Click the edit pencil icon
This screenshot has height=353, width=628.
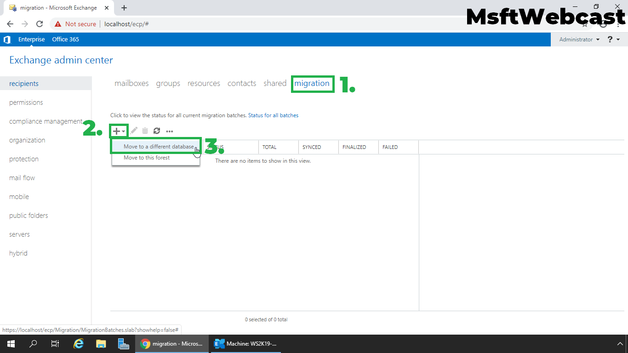(x=134, y=131)
